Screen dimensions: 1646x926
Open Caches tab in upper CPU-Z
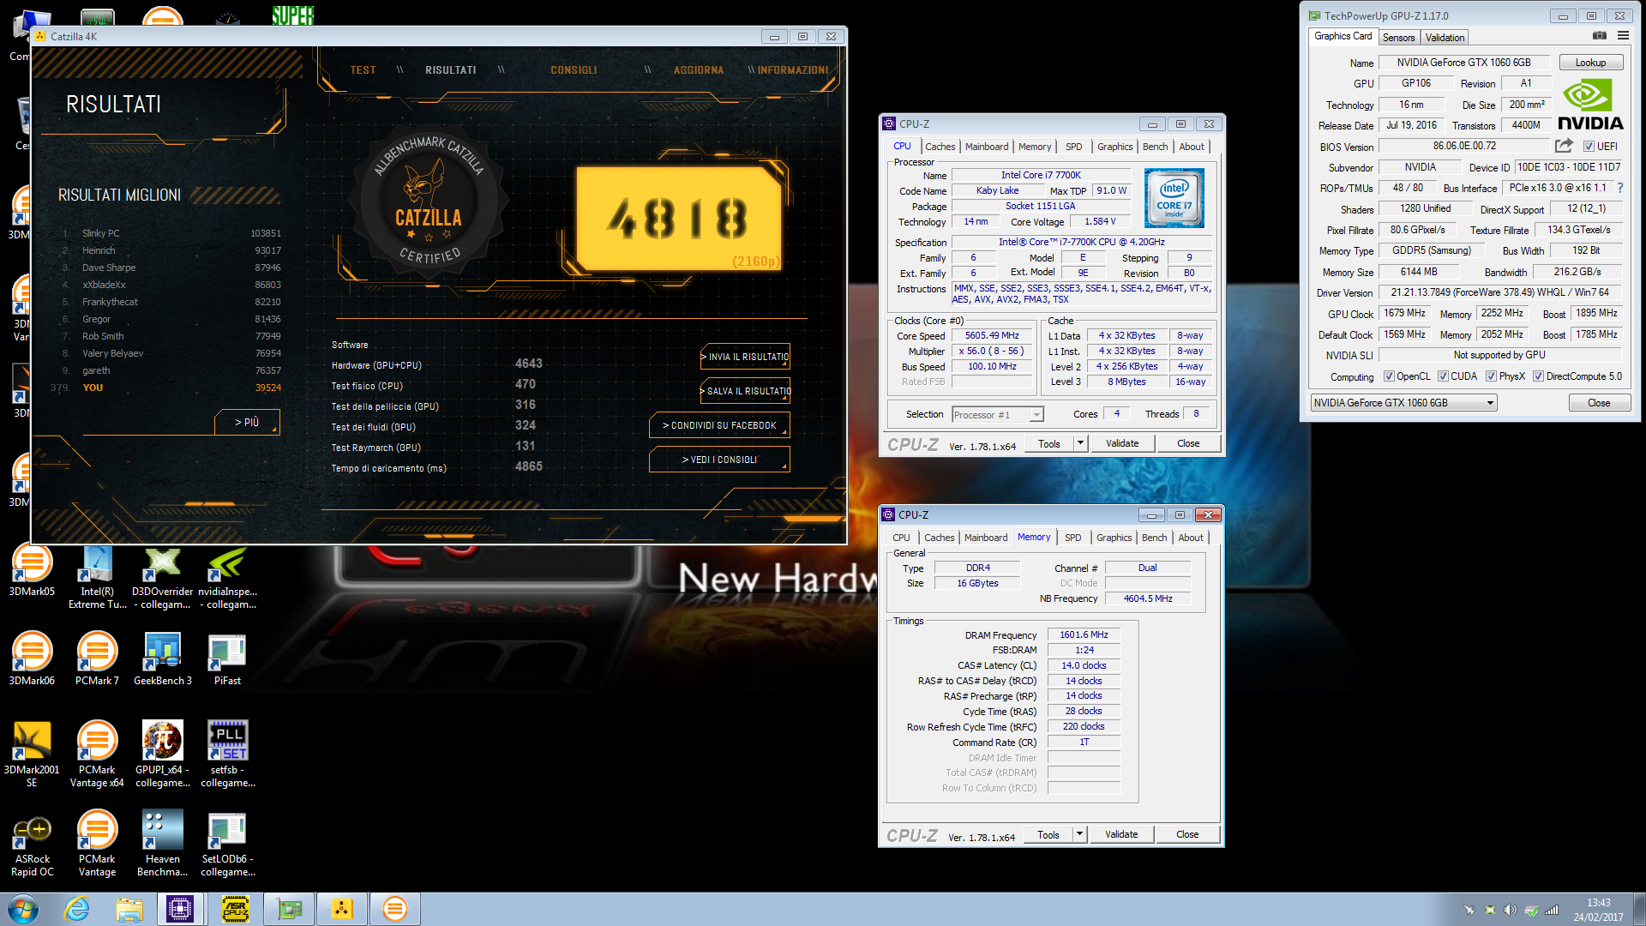pyautogui.click(x=940, y=147)
